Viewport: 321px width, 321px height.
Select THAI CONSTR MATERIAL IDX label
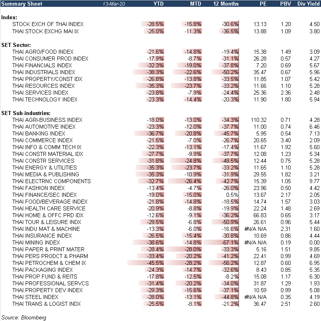[48, 154]
